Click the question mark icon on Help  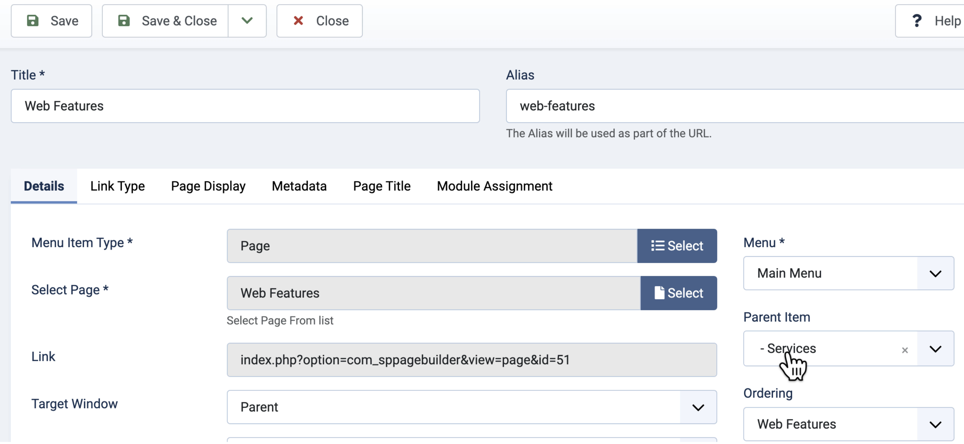click(917, 21)
